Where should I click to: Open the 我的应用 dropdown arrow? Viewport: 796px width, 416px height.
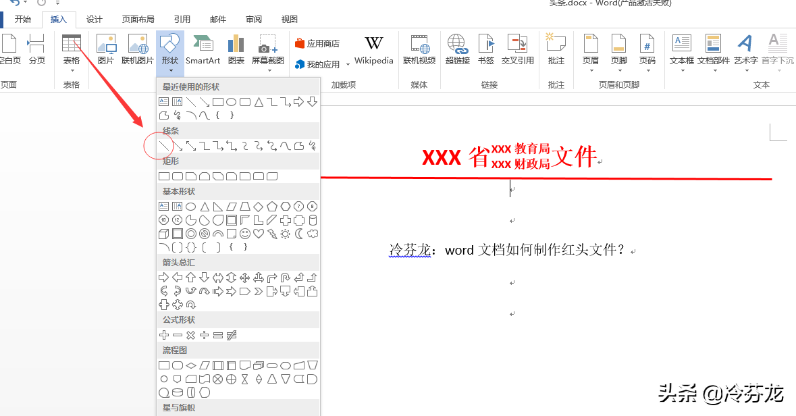coord(348,65)
